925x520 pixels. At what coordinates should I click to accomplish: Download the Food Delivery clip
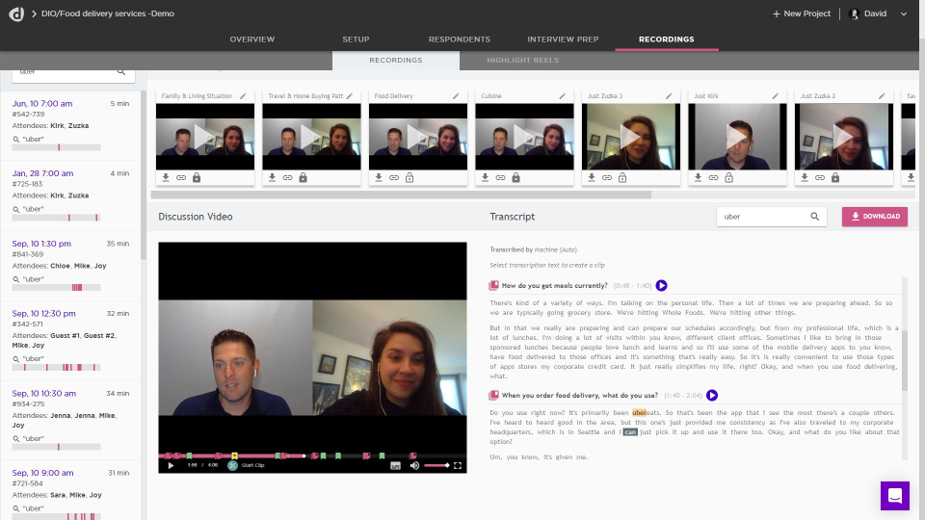click(379, 177)
